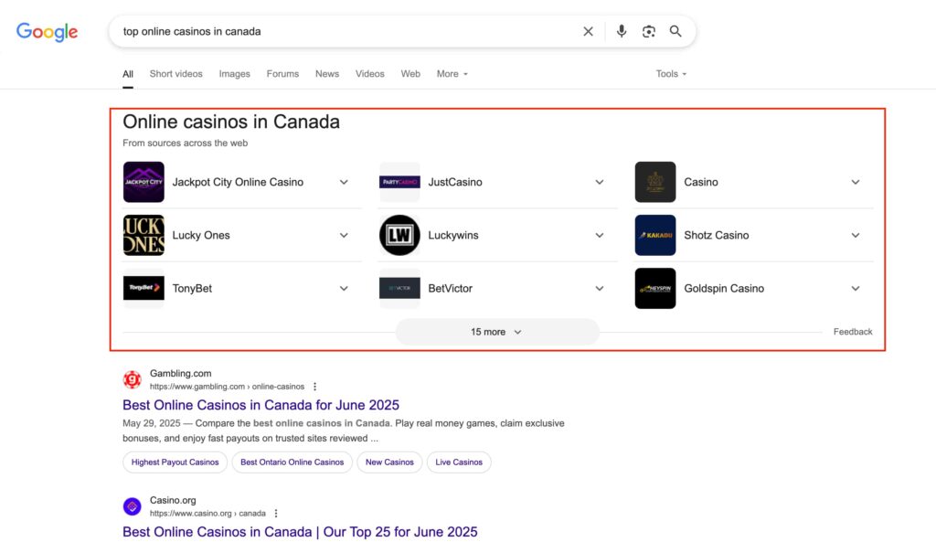Click the Luckywins name text
The width and height of the screenshot is (936, 542).
453,235
